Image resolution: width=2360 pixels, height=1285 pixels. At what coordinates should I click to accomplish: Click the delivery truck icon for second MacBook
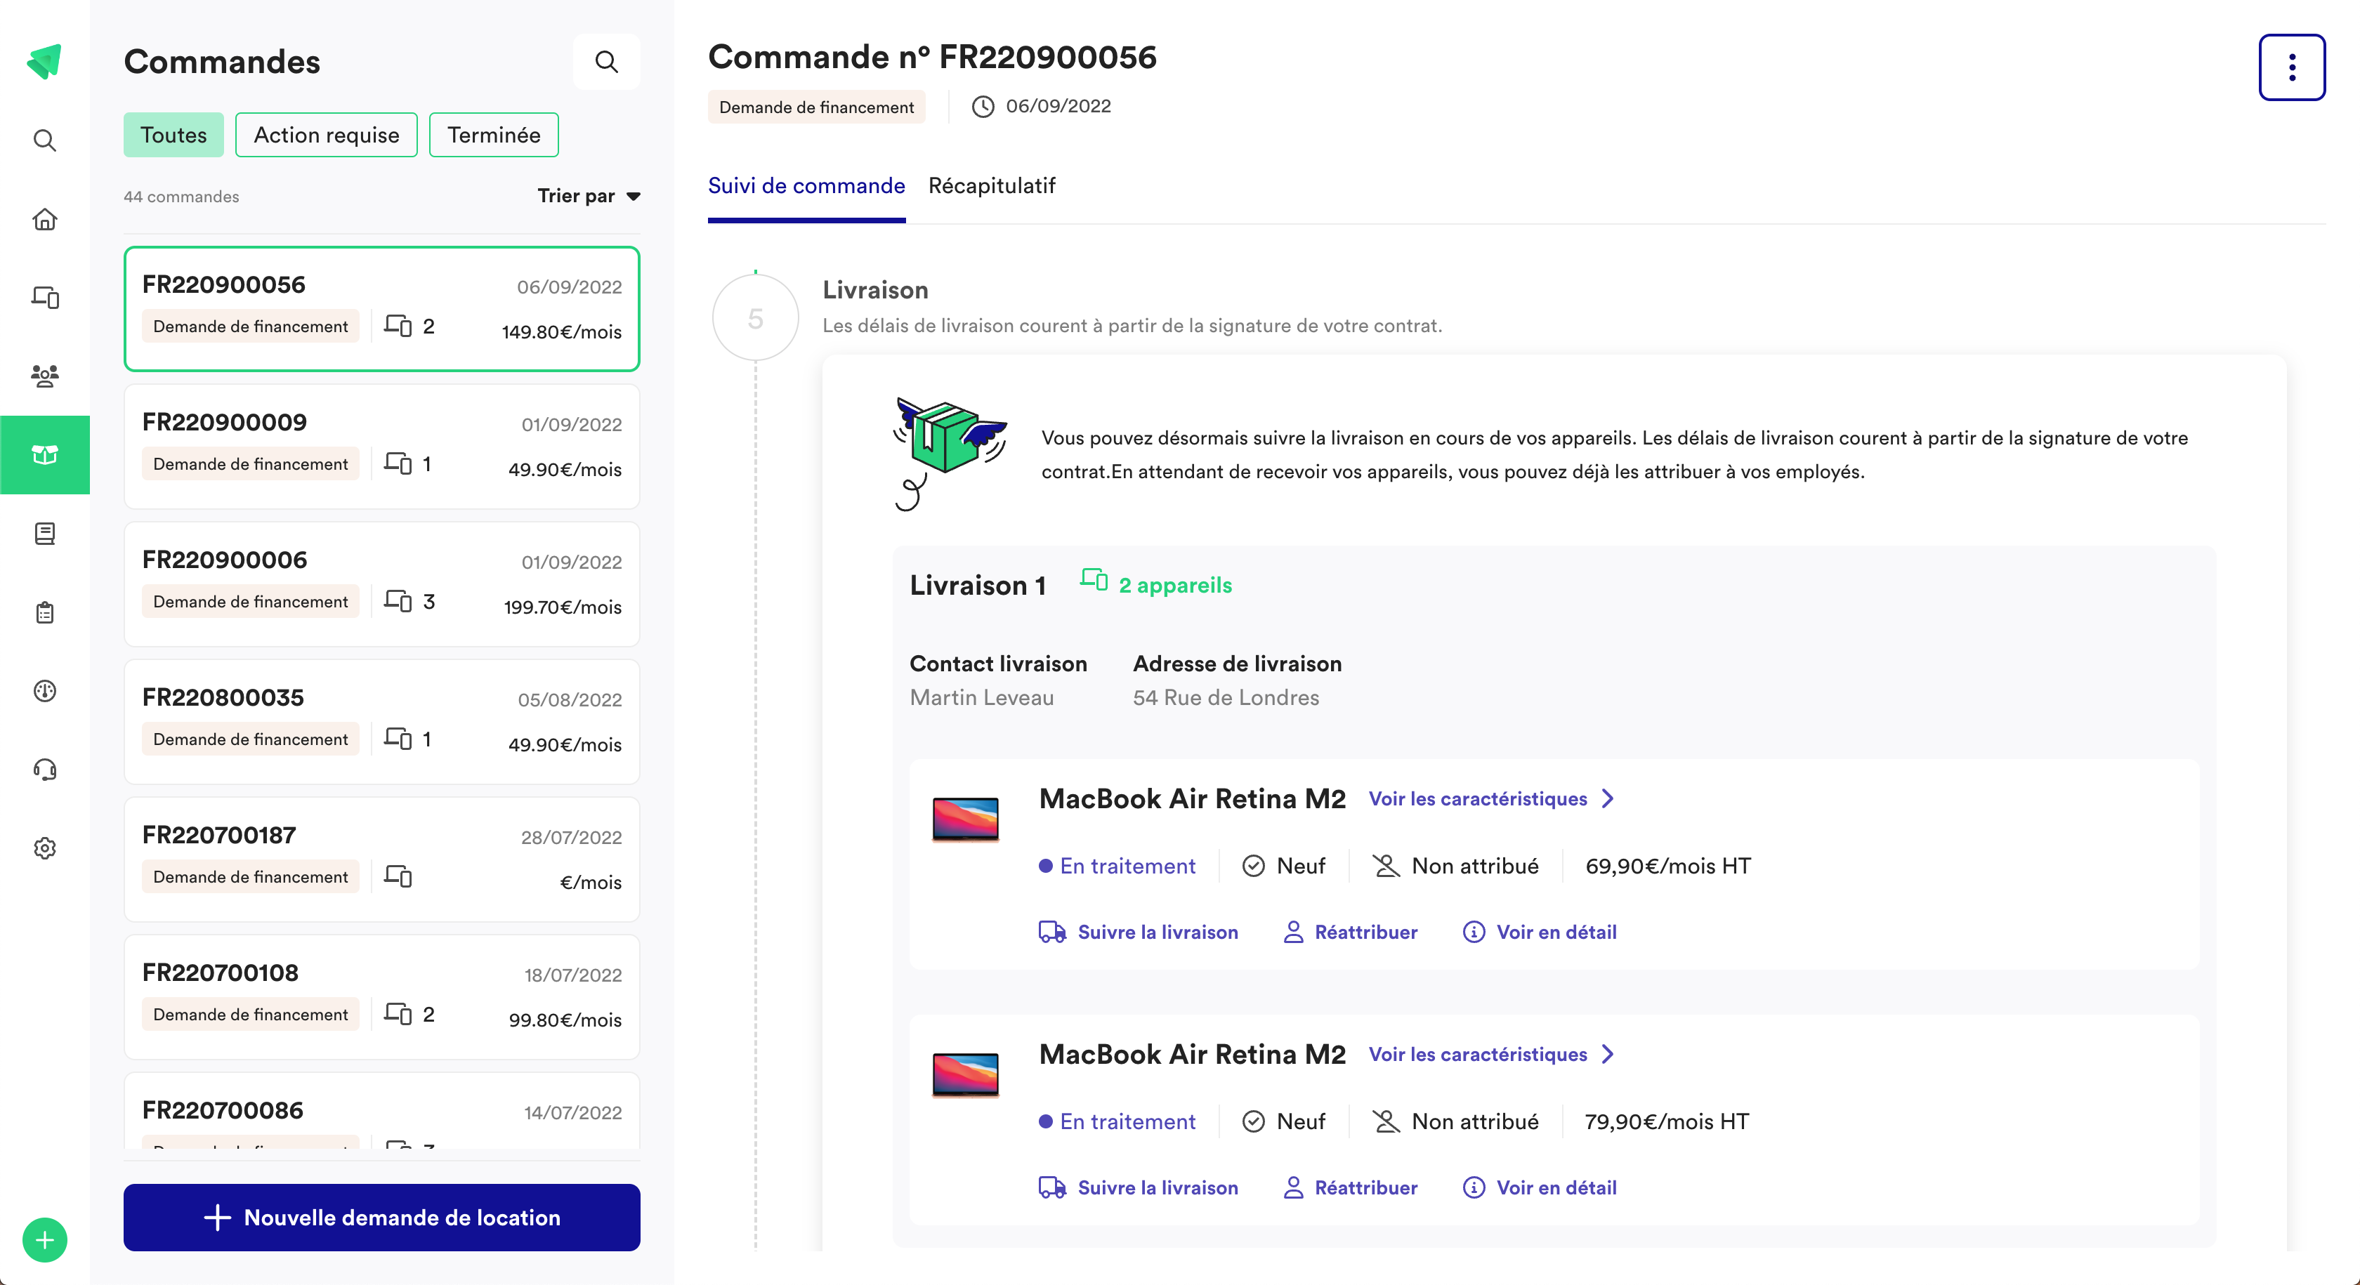(1049, 1187)
